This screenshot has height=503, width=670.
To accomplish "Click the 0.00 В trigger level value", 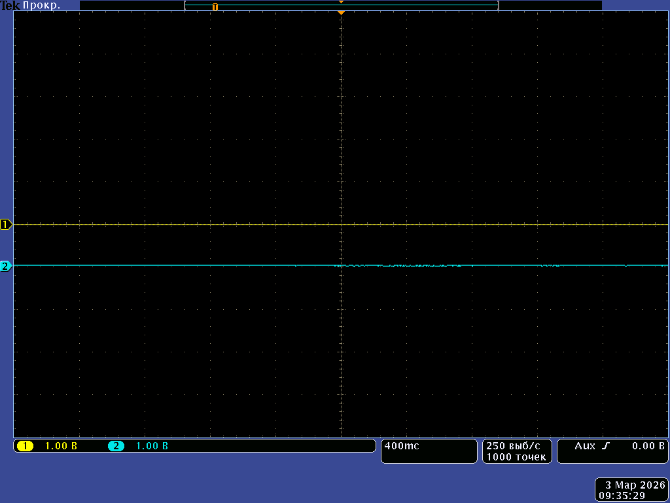I will click(x=648, y=446).
